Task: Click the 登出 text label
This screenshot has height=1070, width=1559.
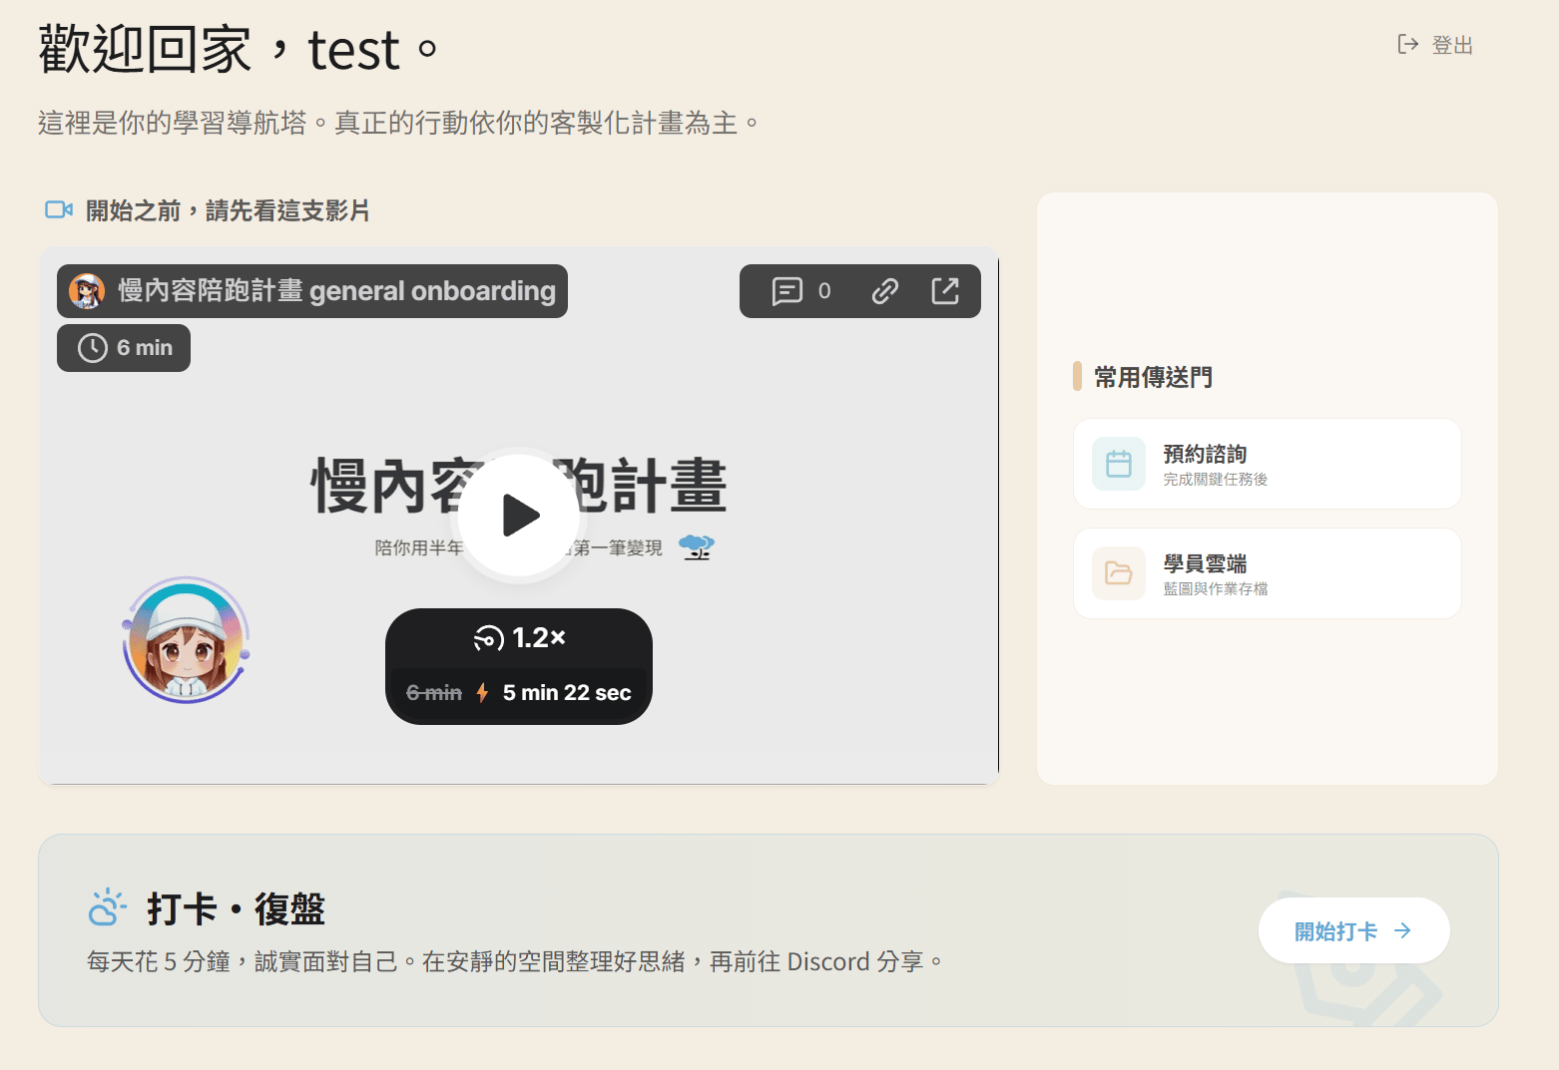Action: point(1452,46)
